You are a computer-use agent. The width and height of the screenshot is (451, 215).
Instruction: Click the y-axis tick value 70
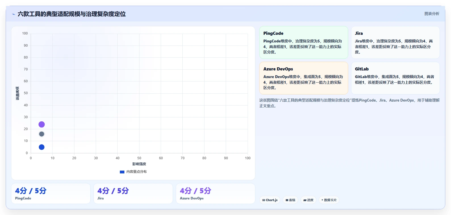point(26,69)
